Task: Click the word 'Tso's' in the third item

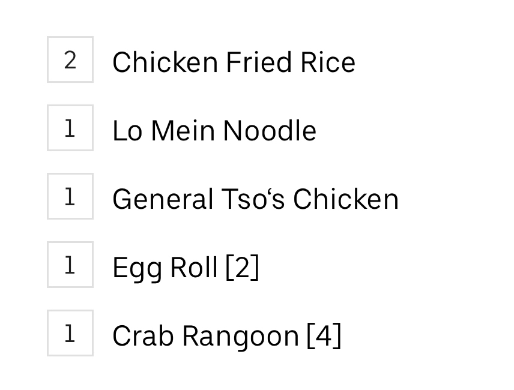Action: (x=253, y=199)
